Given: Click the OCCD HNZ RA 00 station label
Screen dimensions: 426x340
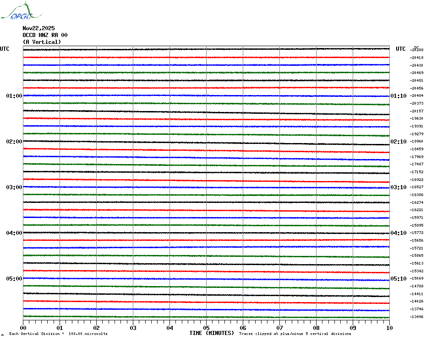Looking at the screenshot, I should [45, 35].
